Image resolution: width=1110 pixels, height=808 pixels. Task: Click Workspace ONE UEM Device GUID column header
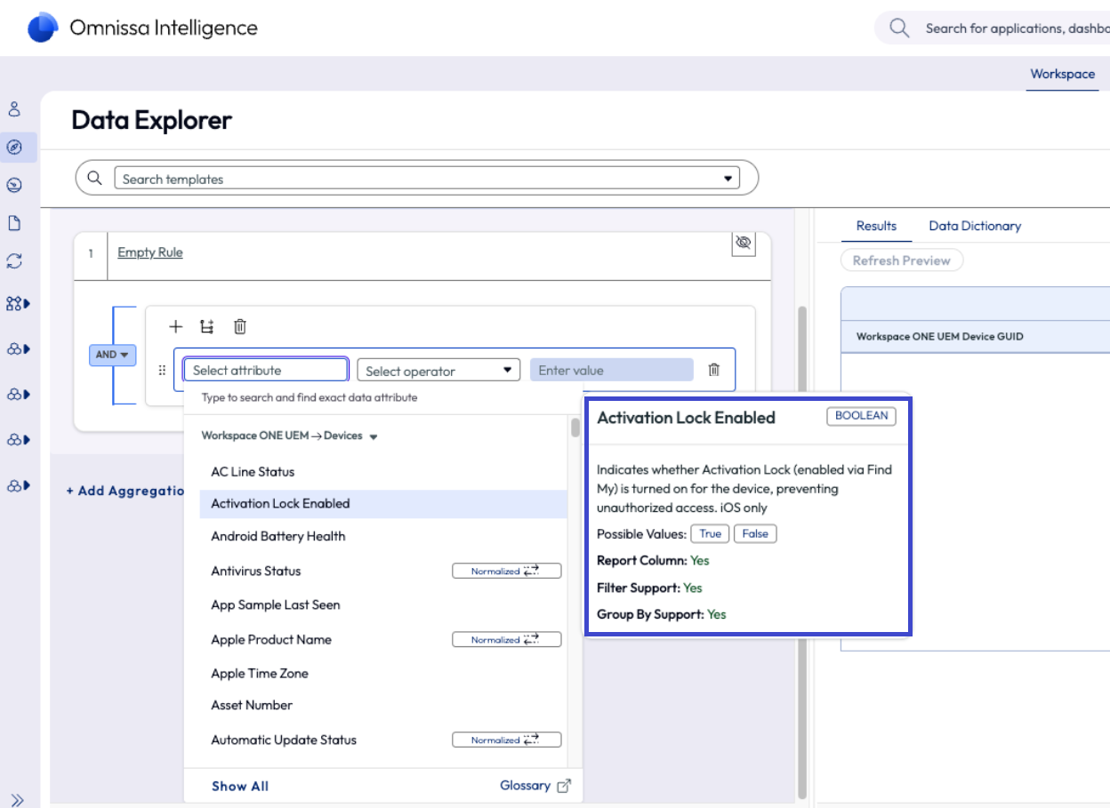(x=940, y=336)
